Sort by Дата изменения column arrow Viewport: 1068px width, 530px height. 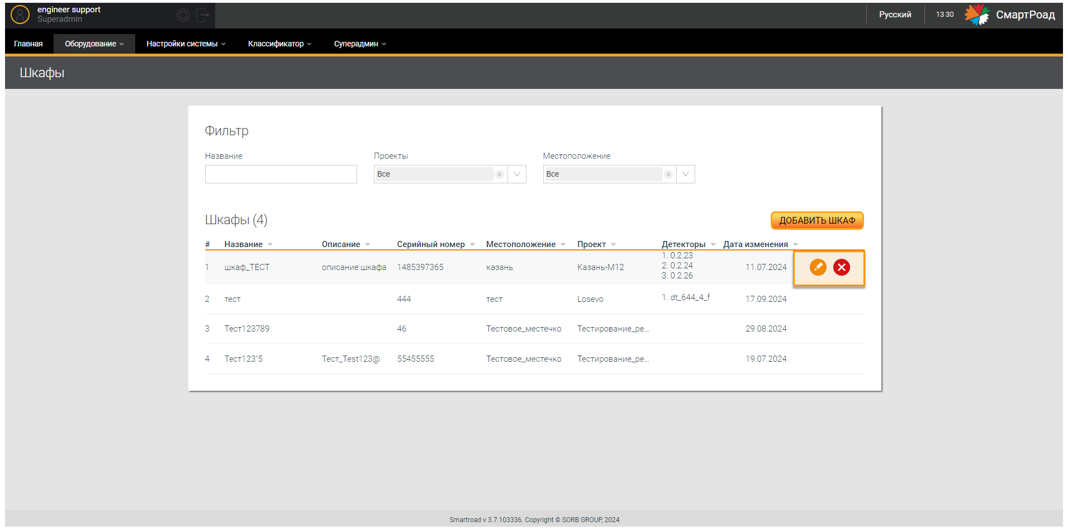pos(796,244)
